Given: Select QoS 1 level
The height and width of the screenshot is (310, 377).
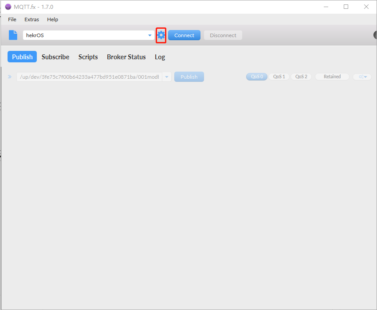Looking at the screenshot, I should pyautogui.click(x=279, y=77).
